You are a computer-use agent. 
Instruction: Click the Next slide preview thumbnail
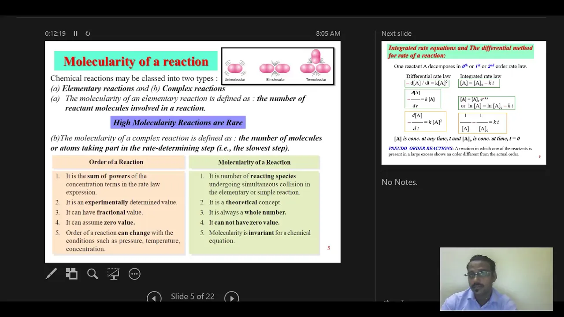pyautogui.click(x=464, y=103)
